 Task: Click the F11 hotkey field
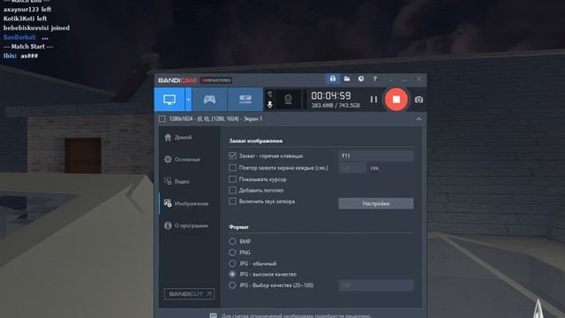[x=376, y=155]
